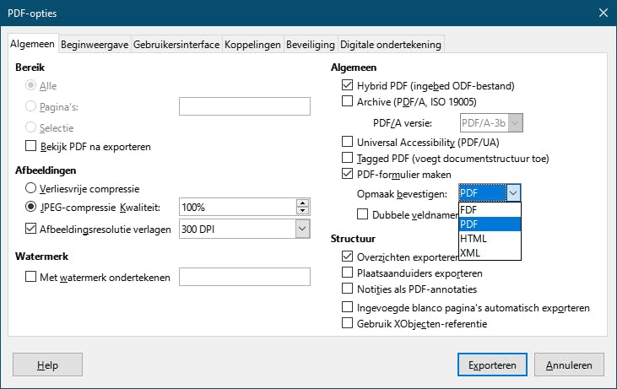Close the PDF-opties dialog window

(603, 13)
